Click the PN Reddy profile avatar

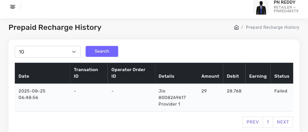coord(261,7)
